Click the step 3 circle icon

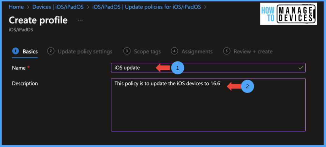coord(127,51)
